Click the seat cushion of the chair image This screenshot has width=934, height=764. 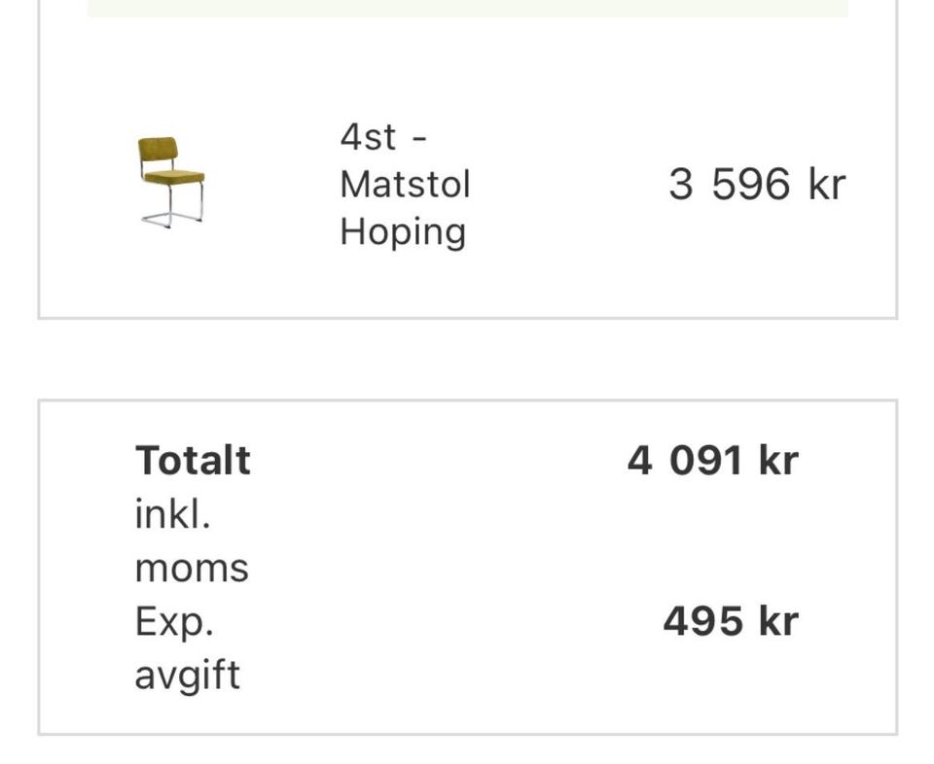coord(177,177)
